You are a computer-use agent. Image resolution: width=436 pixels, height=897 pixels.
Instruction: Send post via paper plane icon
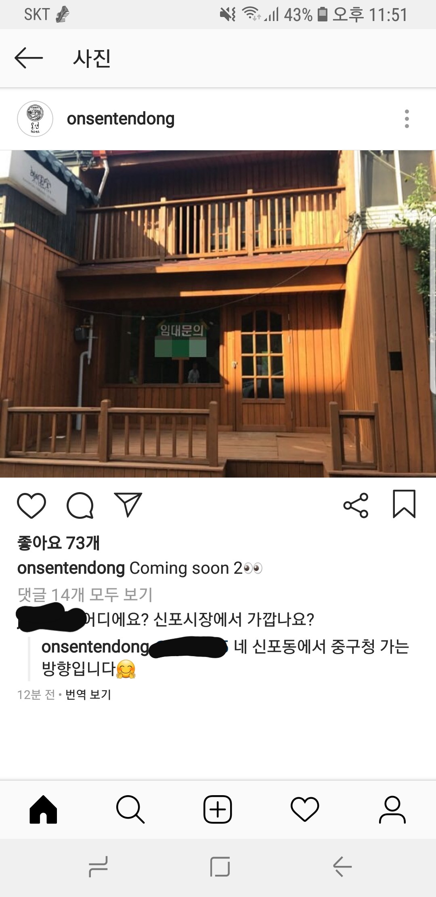click(128, 505)
